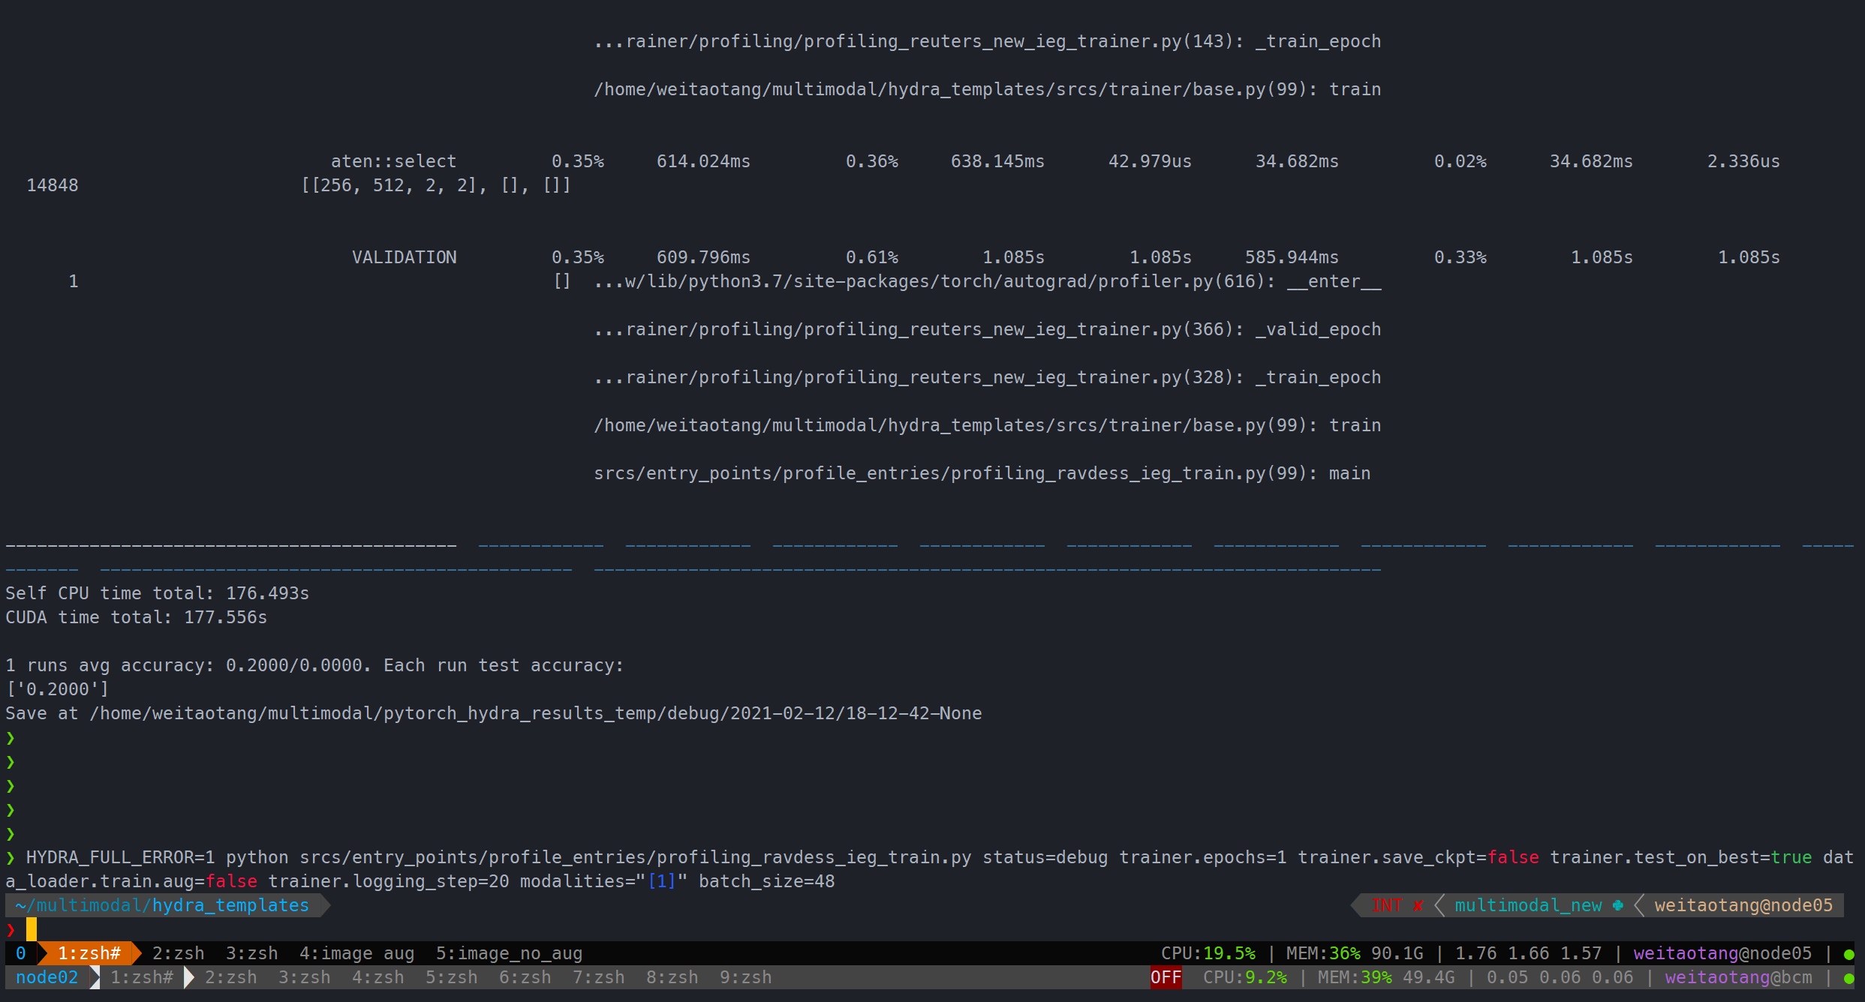The height and width of the screenshot is (1002, 1865).
Task: Click the red OFF indicator
Action: coord(1166,977)
